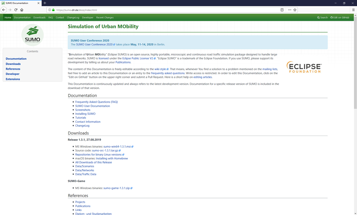Open SUMO User Documentation link
The height and width of the screenshot is (215, 357).
tap(93, 106)
